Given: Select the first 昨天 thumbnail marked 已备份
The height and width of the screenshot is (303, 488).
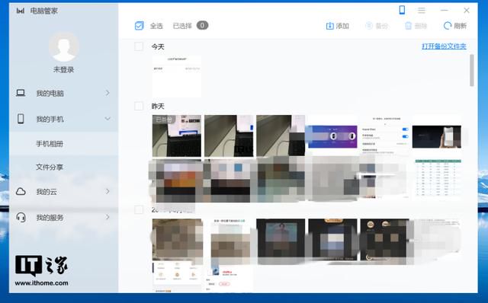Looking at the screenshot, I should 176,136.
